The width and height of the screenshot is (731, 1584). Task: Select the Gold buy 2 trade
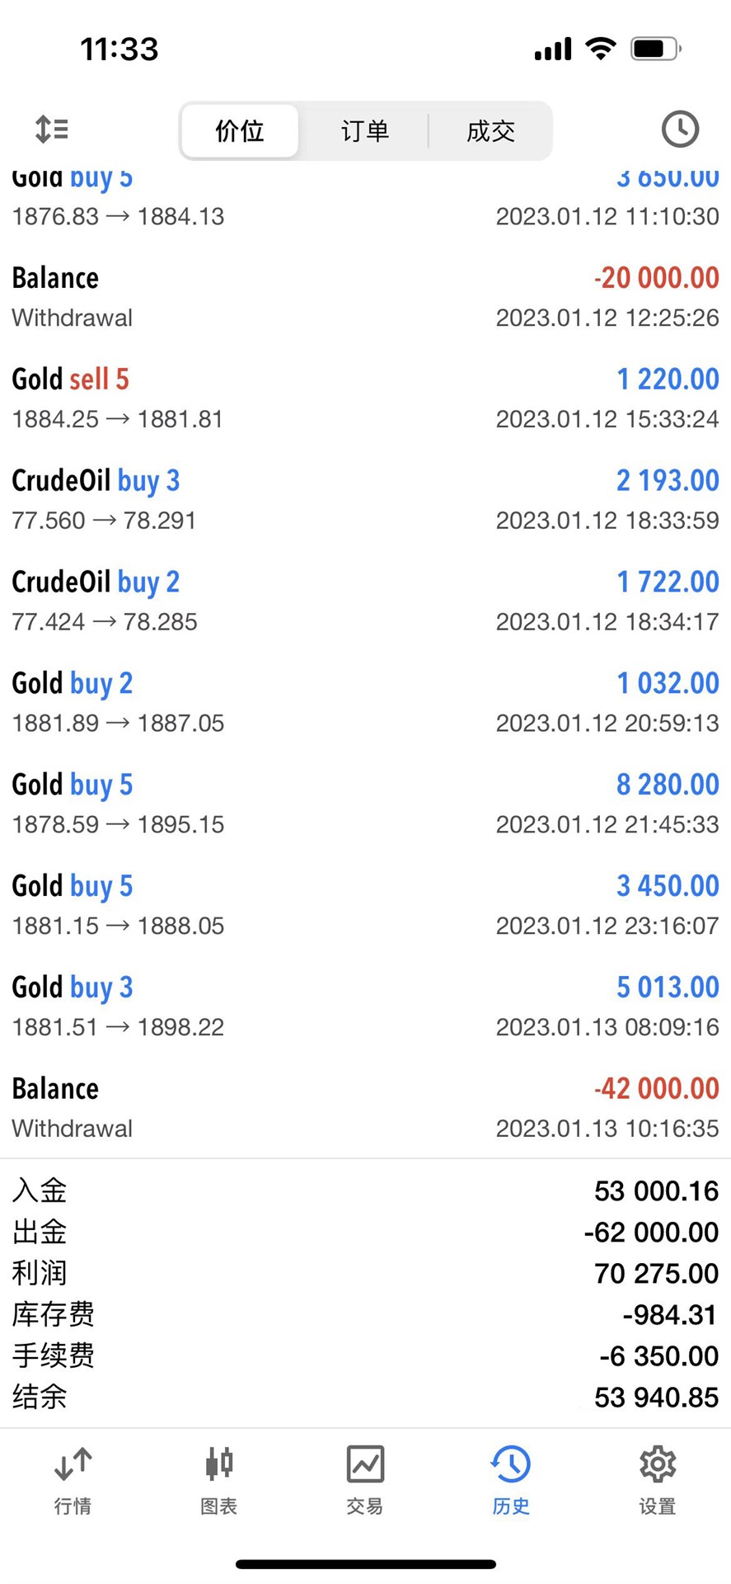(x=365, y=703)
